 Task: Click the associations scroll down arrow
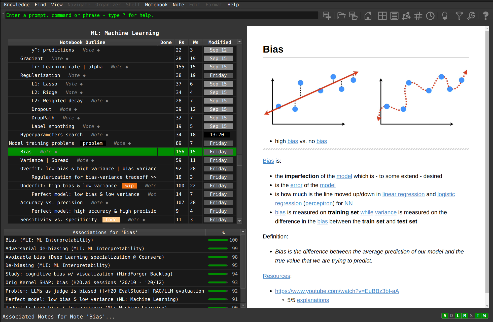point(243,305)
